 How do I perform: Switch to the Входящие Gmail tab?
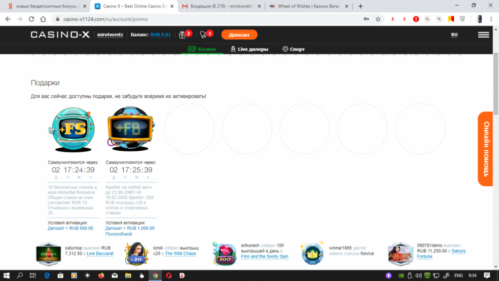220,6
